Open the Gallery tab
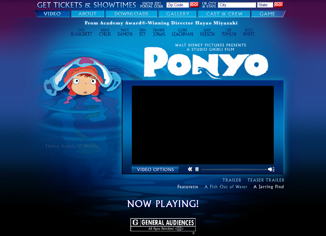 pyautogui.click(x=177, y=14)
